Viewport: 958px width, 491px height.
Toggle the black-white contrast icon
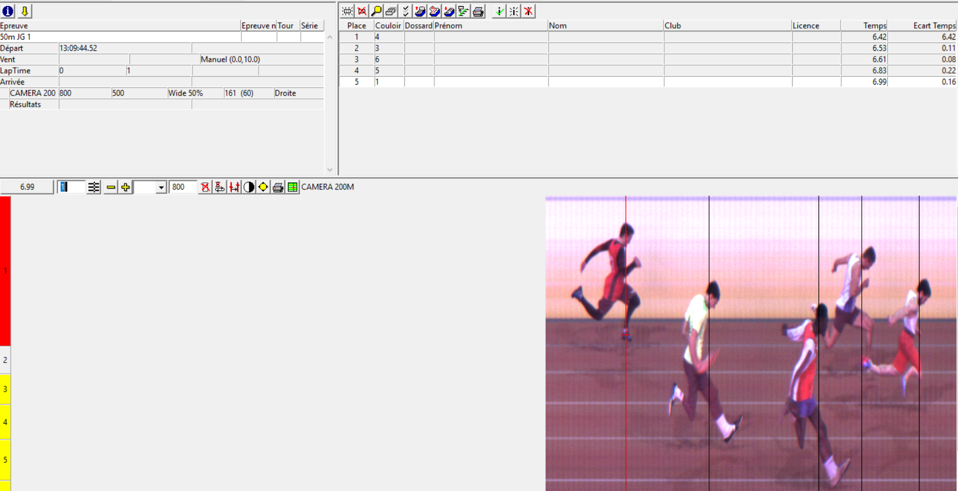tap(249, 187)
